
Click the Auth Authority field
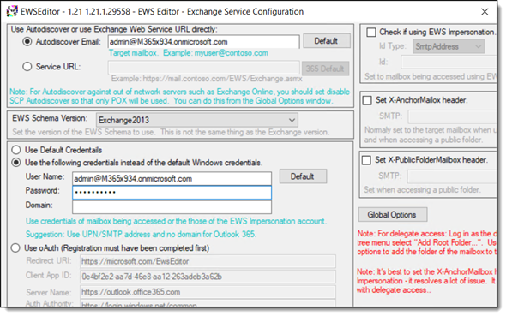[x=208, y=303]
